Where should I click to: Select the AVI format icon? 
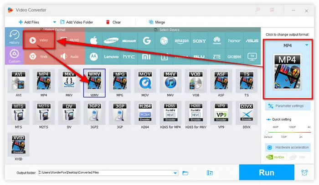coord(18,80)
